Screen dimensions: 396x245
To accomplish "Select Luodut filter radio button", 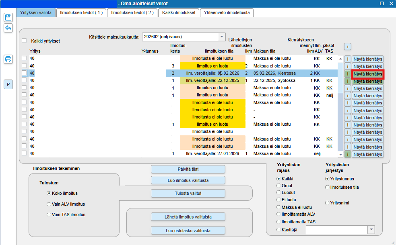I will coord(278,192).
